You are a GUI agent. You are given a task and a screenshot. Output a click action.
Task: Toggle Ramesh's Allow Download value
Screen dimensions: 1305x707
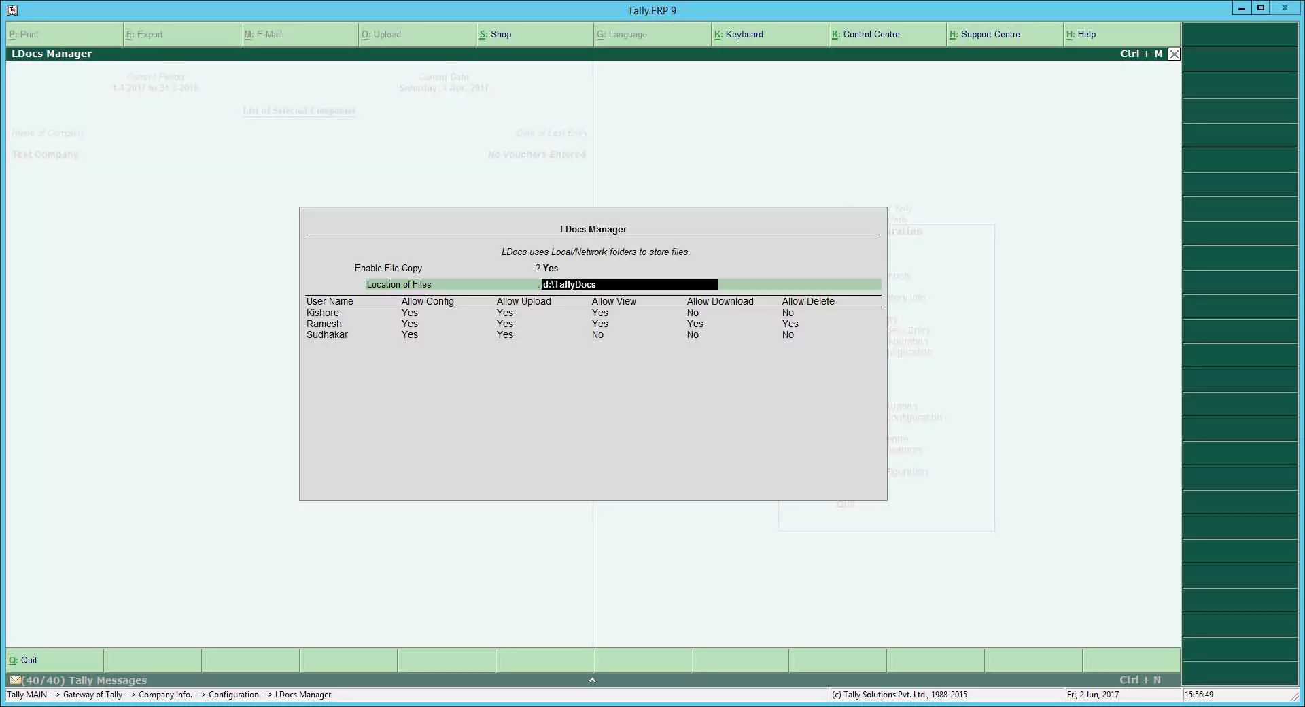695,324
